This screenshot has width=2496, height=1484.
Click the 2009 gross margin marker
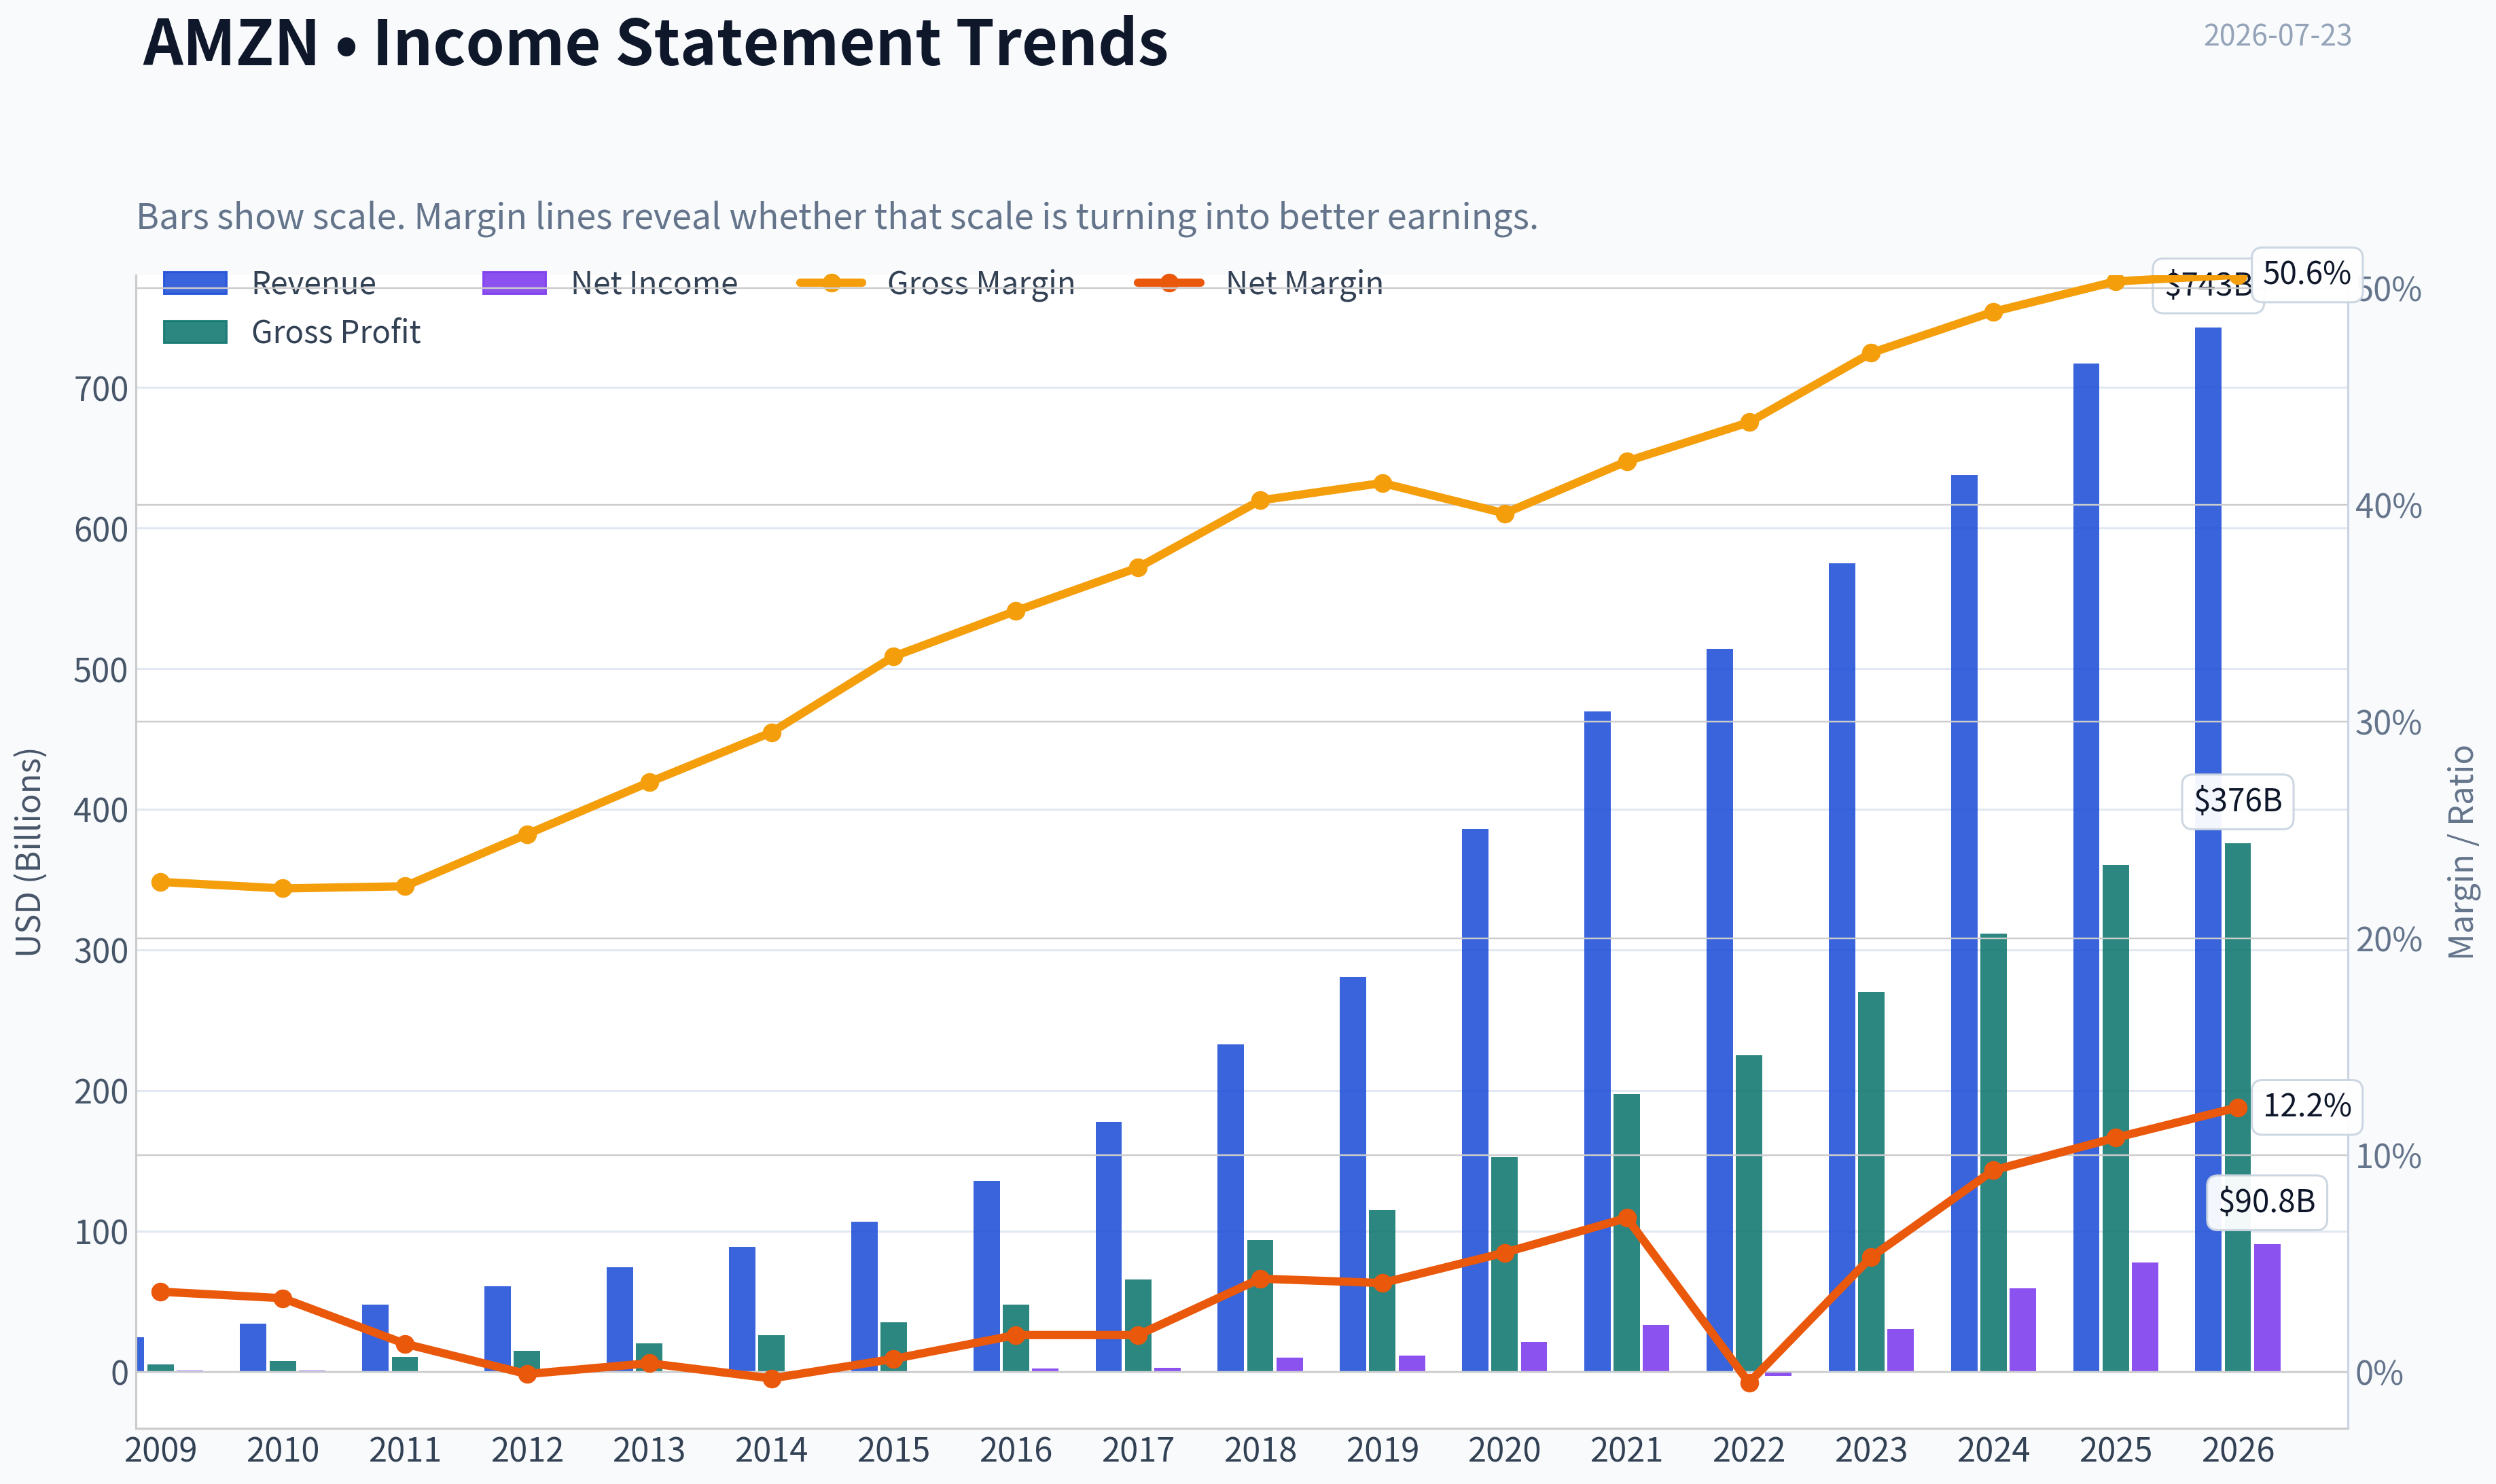point(160,882)
